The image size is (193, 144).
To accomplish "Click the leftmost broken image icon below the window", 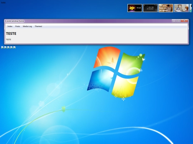I will click(3, 47).
